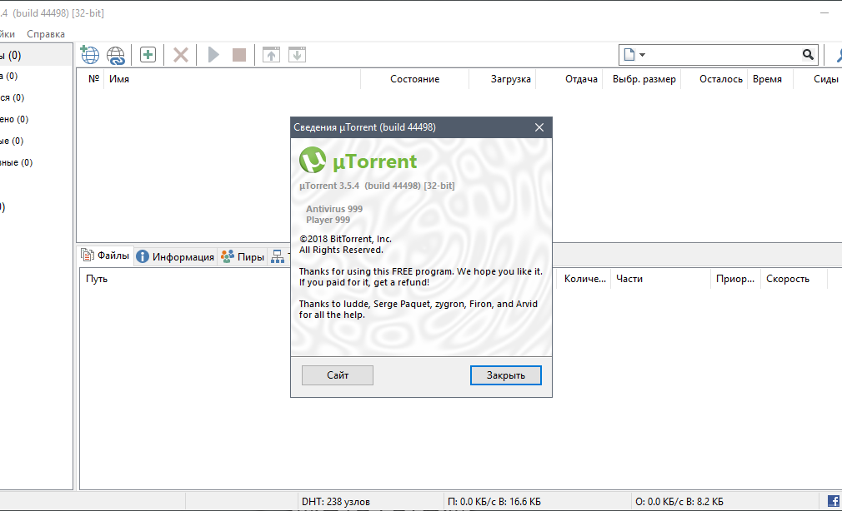Click the Приор... column header

[x=735, y=279]
